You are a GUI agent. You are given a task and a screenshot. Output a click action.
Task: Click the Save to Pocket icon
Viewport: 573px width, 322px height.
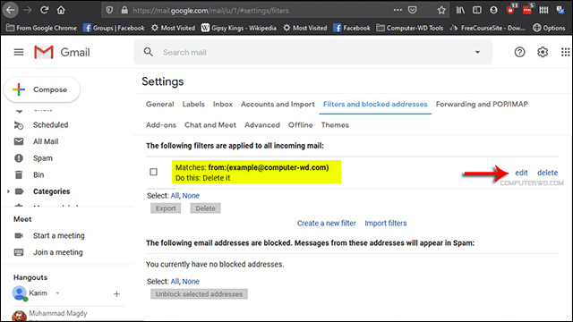pyautogui.click(x=413, y=10)
